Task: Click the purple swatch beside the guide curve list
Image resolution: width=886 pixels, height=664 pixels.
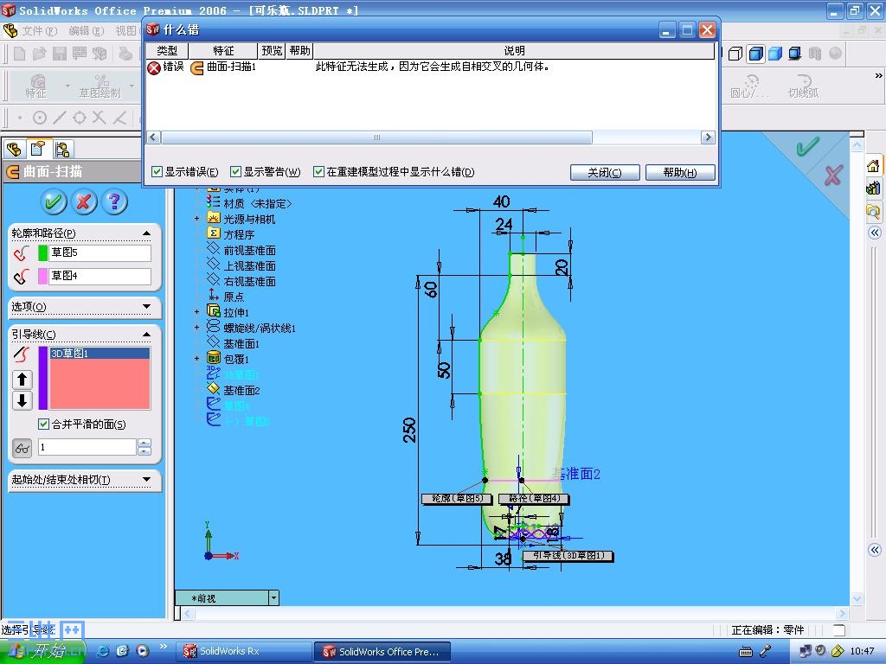Action: 42,378
